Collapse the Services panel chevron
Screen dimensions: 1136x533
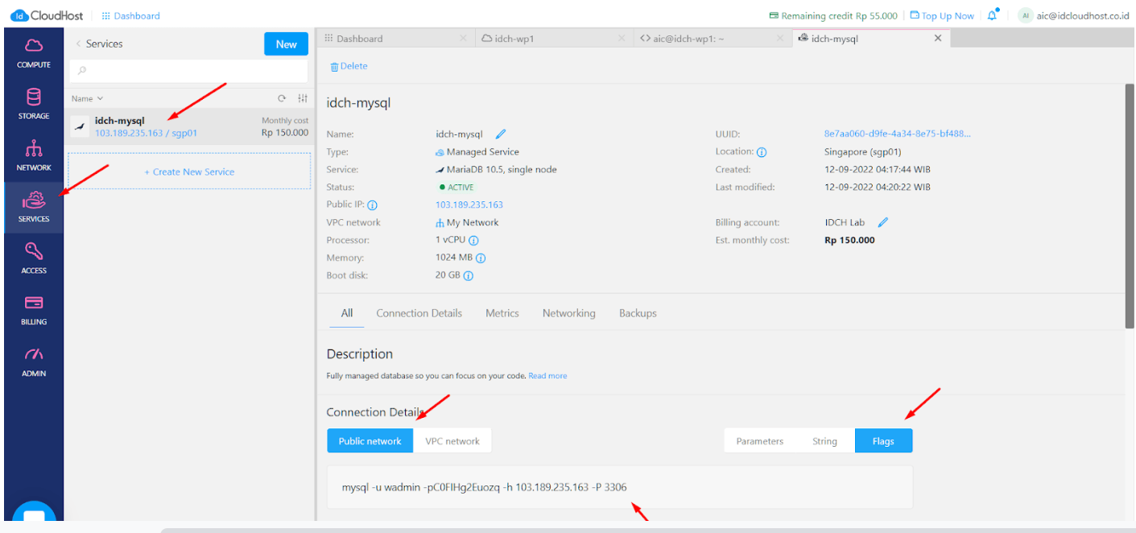[78, 43]
